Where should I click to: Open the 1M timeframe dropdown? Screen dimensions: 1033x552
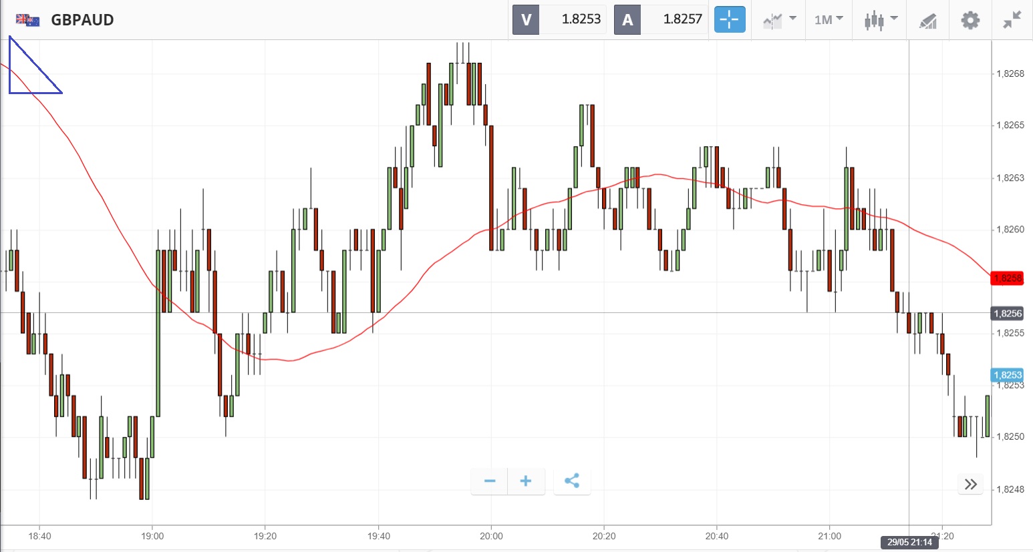(x=829, y=19)
